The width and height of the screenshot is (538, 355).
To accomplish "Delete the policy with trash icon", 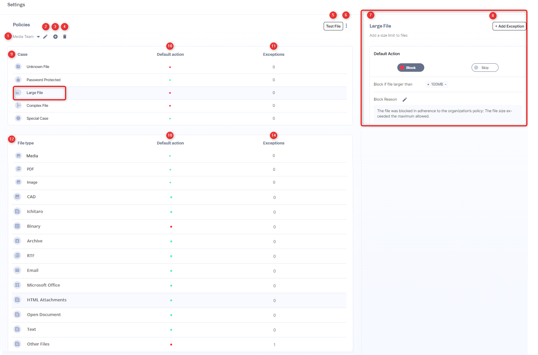I will (65, 37).
